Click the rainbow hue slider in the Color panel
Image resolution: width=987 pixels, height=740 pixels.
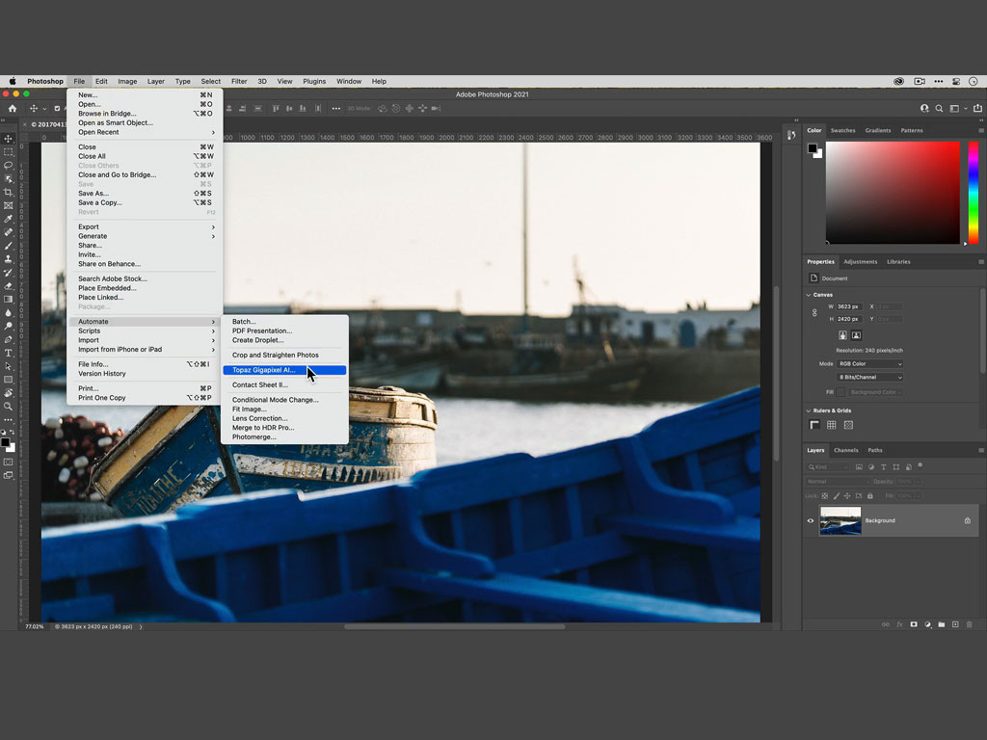(973, 193)
